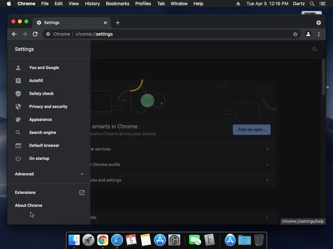Image resolution: width=333 pixels, height=249 pixels.
Task: Open the On startup power icon
Action: 18,158
